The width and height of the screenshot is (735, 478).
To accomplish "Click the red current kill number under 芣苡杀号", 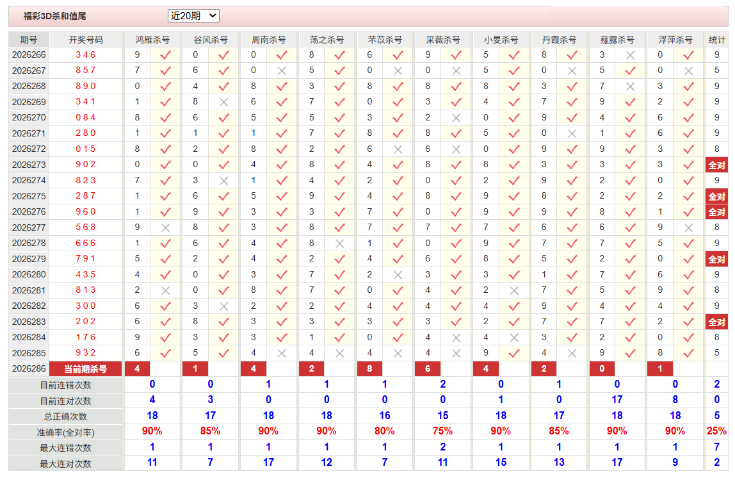I will tap(370, 369).
